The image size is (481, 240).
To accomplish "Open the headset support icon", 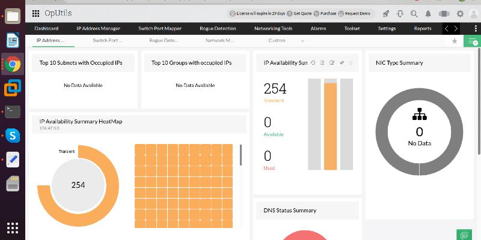I will pyautogui.click(x=400, y=13).
